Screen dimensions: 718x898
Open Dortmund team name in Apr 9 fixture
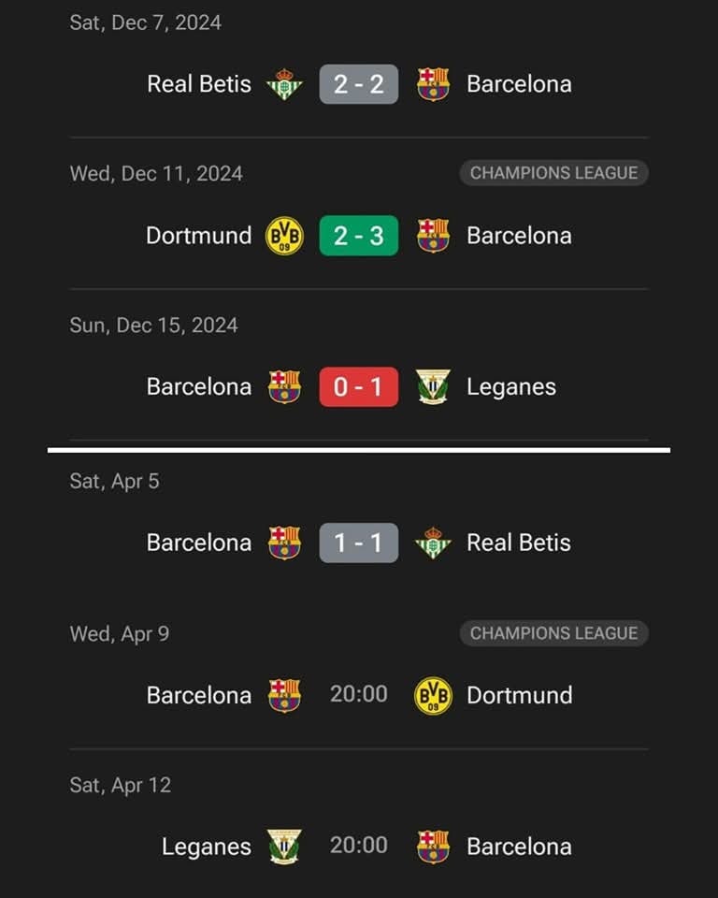(519, 695)
